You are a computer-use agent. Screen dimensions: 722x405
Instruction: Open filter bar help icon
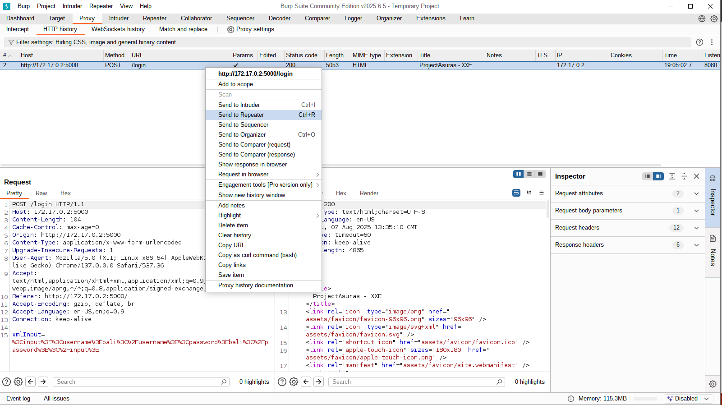click(x=699, y=42)
